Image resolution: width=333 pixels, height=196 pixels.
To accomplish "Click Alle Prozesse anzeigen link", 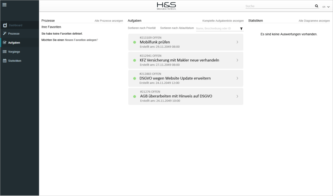I will point(109,21).
